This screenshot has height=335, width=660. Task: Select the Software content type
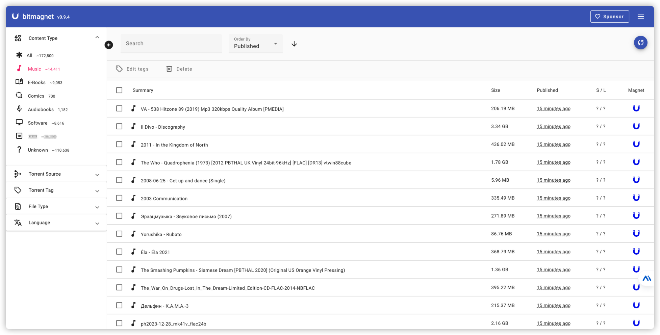(40, 123)
